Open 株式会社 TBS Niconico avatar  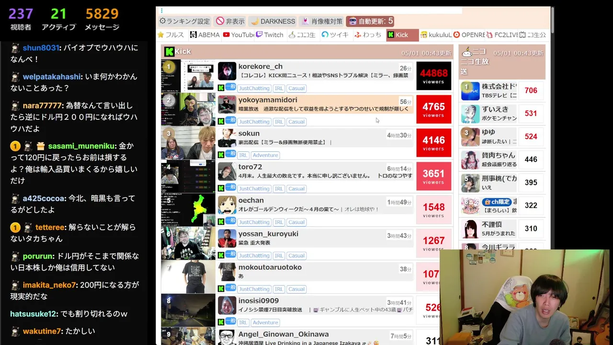pos(470,91)
